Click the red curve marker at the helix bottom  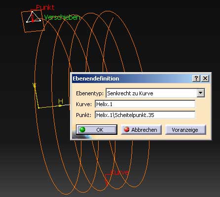[x=107, y=181]
